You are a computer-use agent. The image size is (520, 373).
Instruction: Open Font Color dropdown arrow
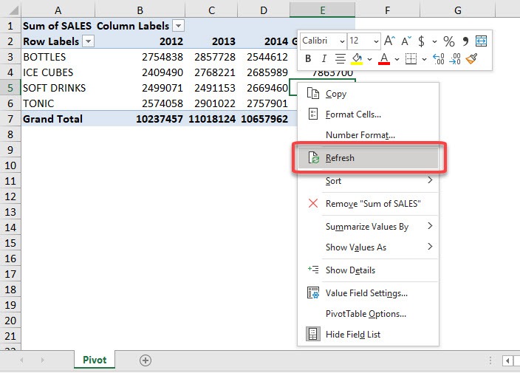397,59
